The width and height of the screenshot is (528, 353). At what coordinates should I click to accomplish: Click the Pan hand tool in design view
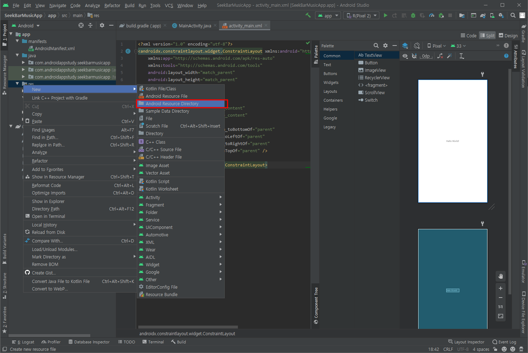point(501,276)
